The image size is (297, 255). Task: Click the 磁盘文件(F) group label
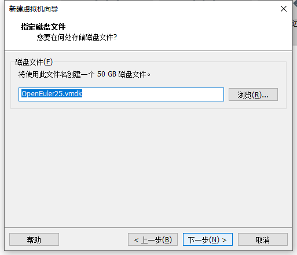click(x=34, y=62)
